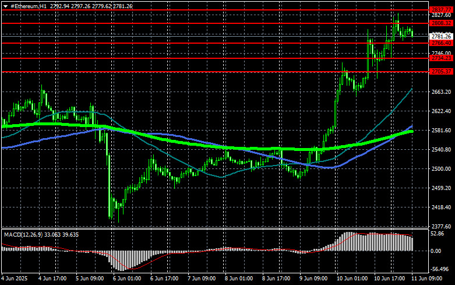This screenshot has width=455, height=285.
Task: Click the 9 Jun 09:00 time label
Action: click(313, 279)
